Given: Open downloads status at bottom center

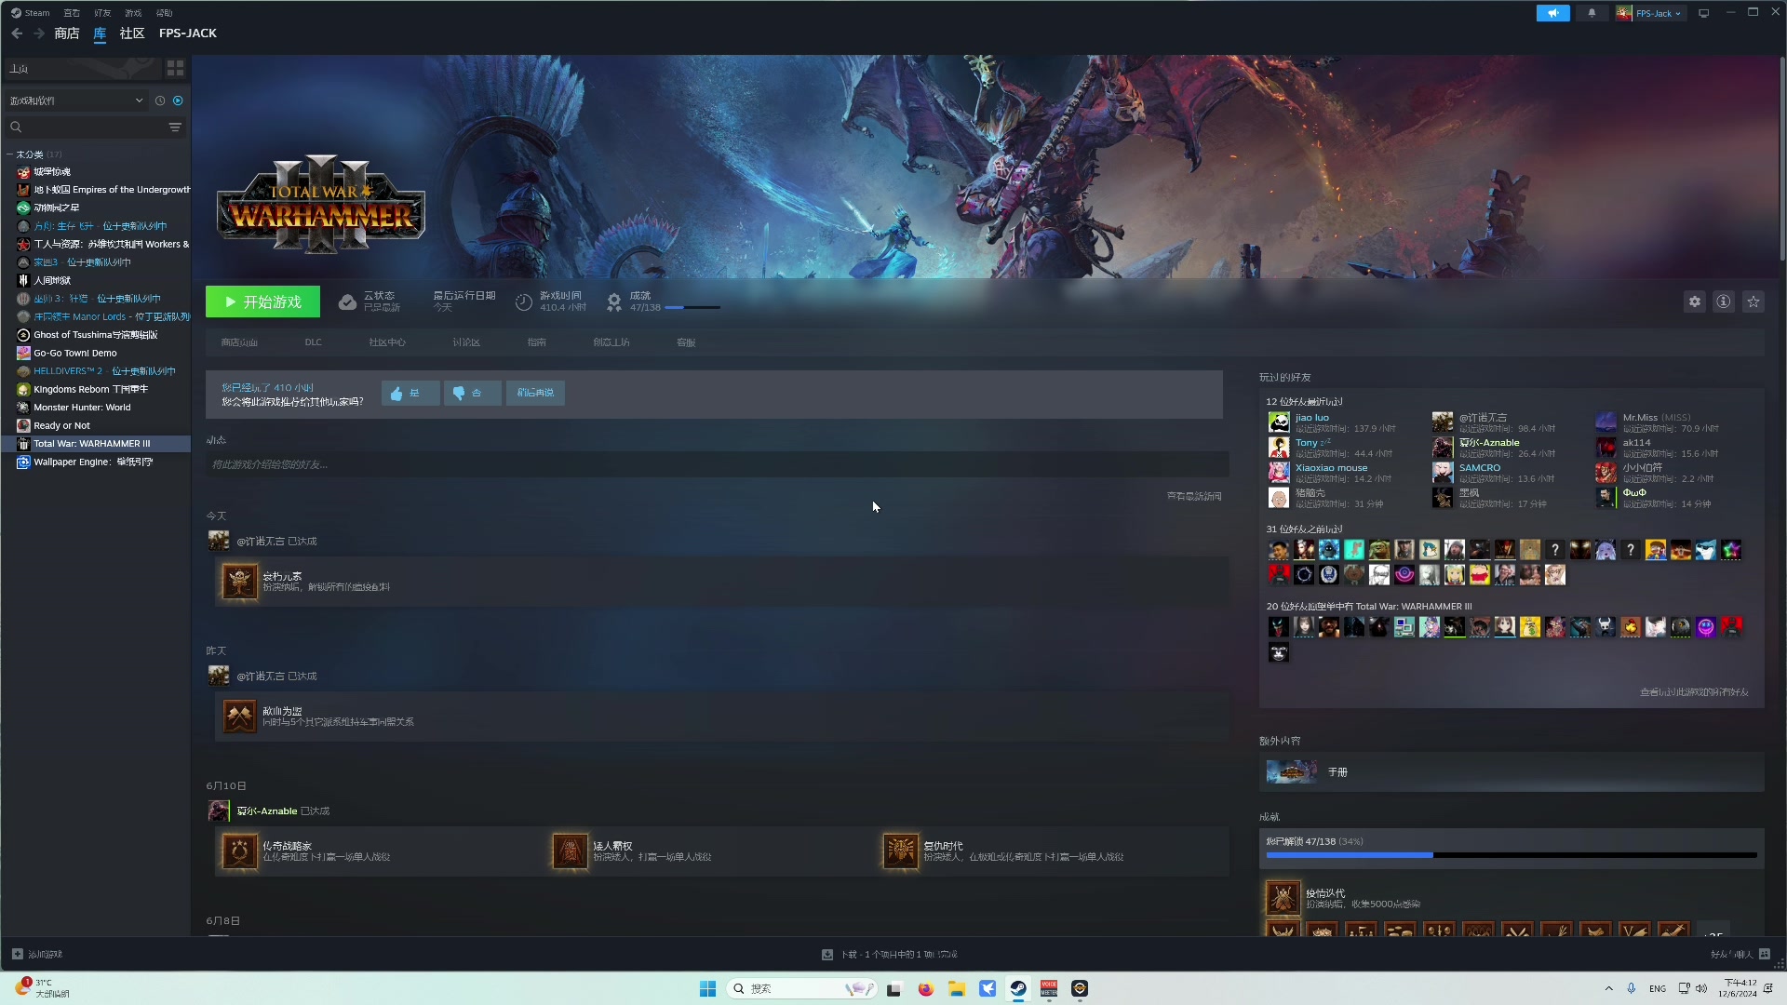Looking at the screenshot, I should 890,955.
